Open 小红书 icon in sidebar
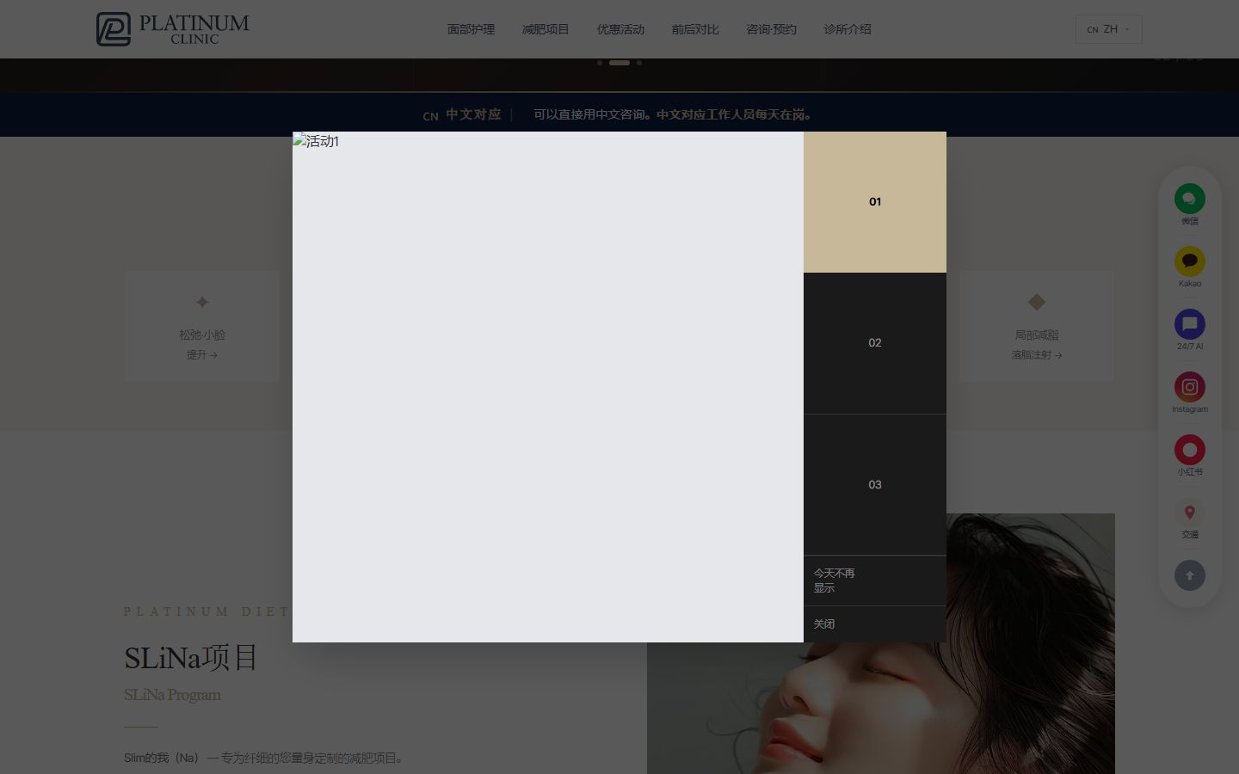 1190,450
